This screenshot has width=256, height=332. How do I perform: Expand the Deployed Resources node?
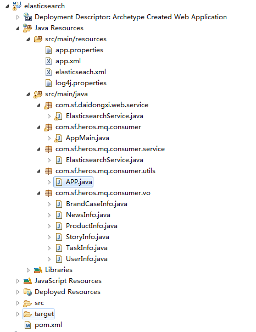click(x=18, y=292)
